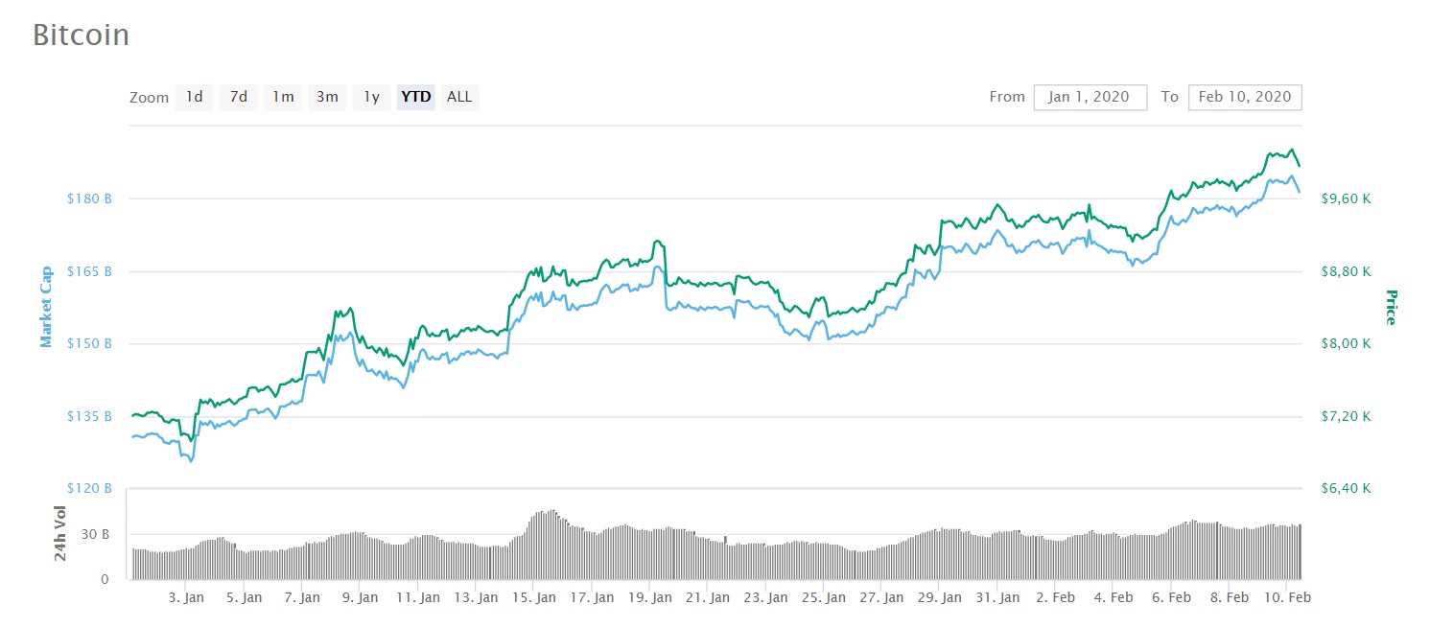Click the $7,20 K price label
This screenshot has width=1430, height=628.
click(x=1346, y=416)
